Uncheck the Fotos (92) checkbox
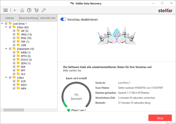This screenshot has width=176, height=124. click(x=10, y=27)
